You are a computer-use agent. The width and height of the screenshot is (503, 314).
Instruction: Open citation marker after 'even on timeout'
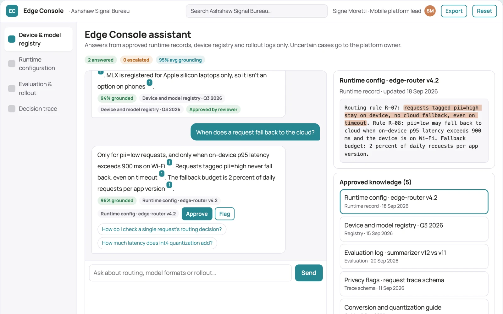tap(162, 174)
